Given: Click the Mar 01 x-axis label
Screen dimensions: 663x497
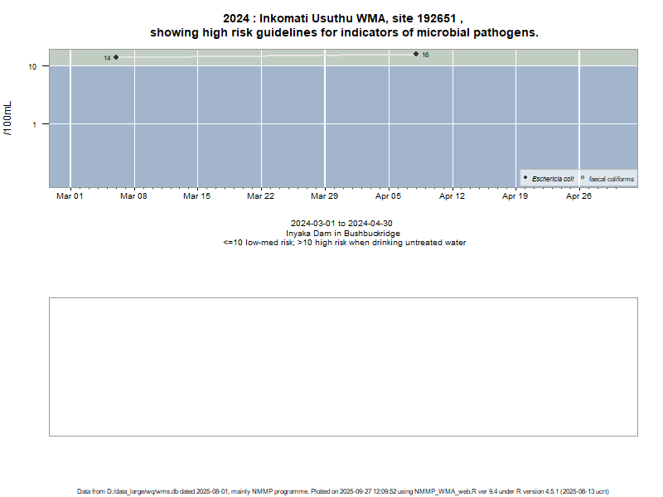Looking at the screenshot, I should pos(70,196).
